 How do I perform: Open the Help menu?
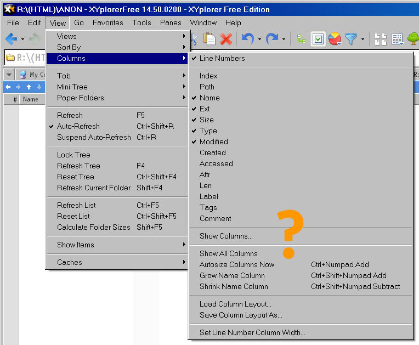pyautogui.click(x=233, y=22)
